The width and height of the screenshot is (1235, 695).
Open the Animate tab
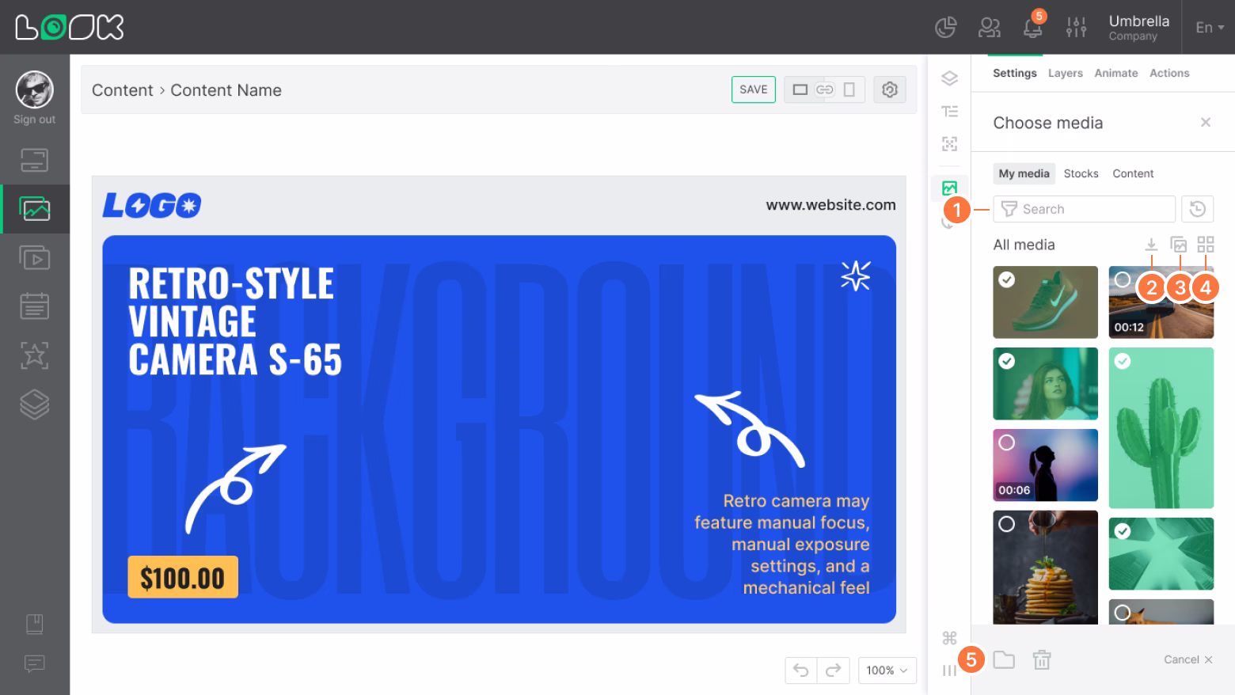point(1116,73)
